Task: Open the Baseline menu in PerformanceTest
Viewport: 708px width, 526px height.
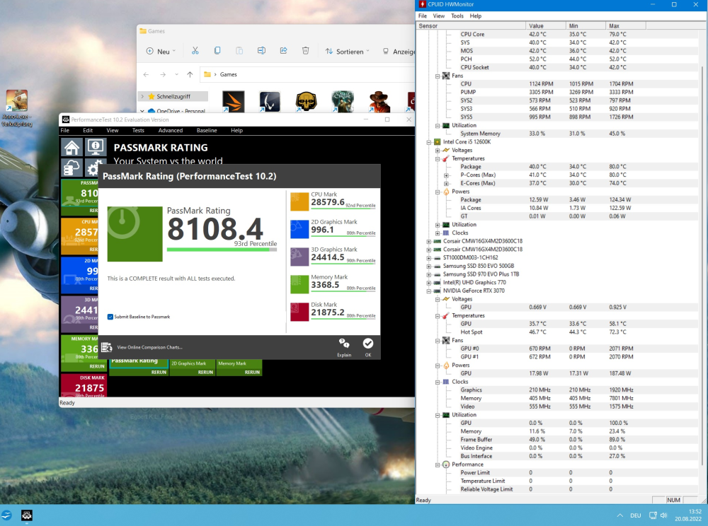Action: click(x=207, y=131)
